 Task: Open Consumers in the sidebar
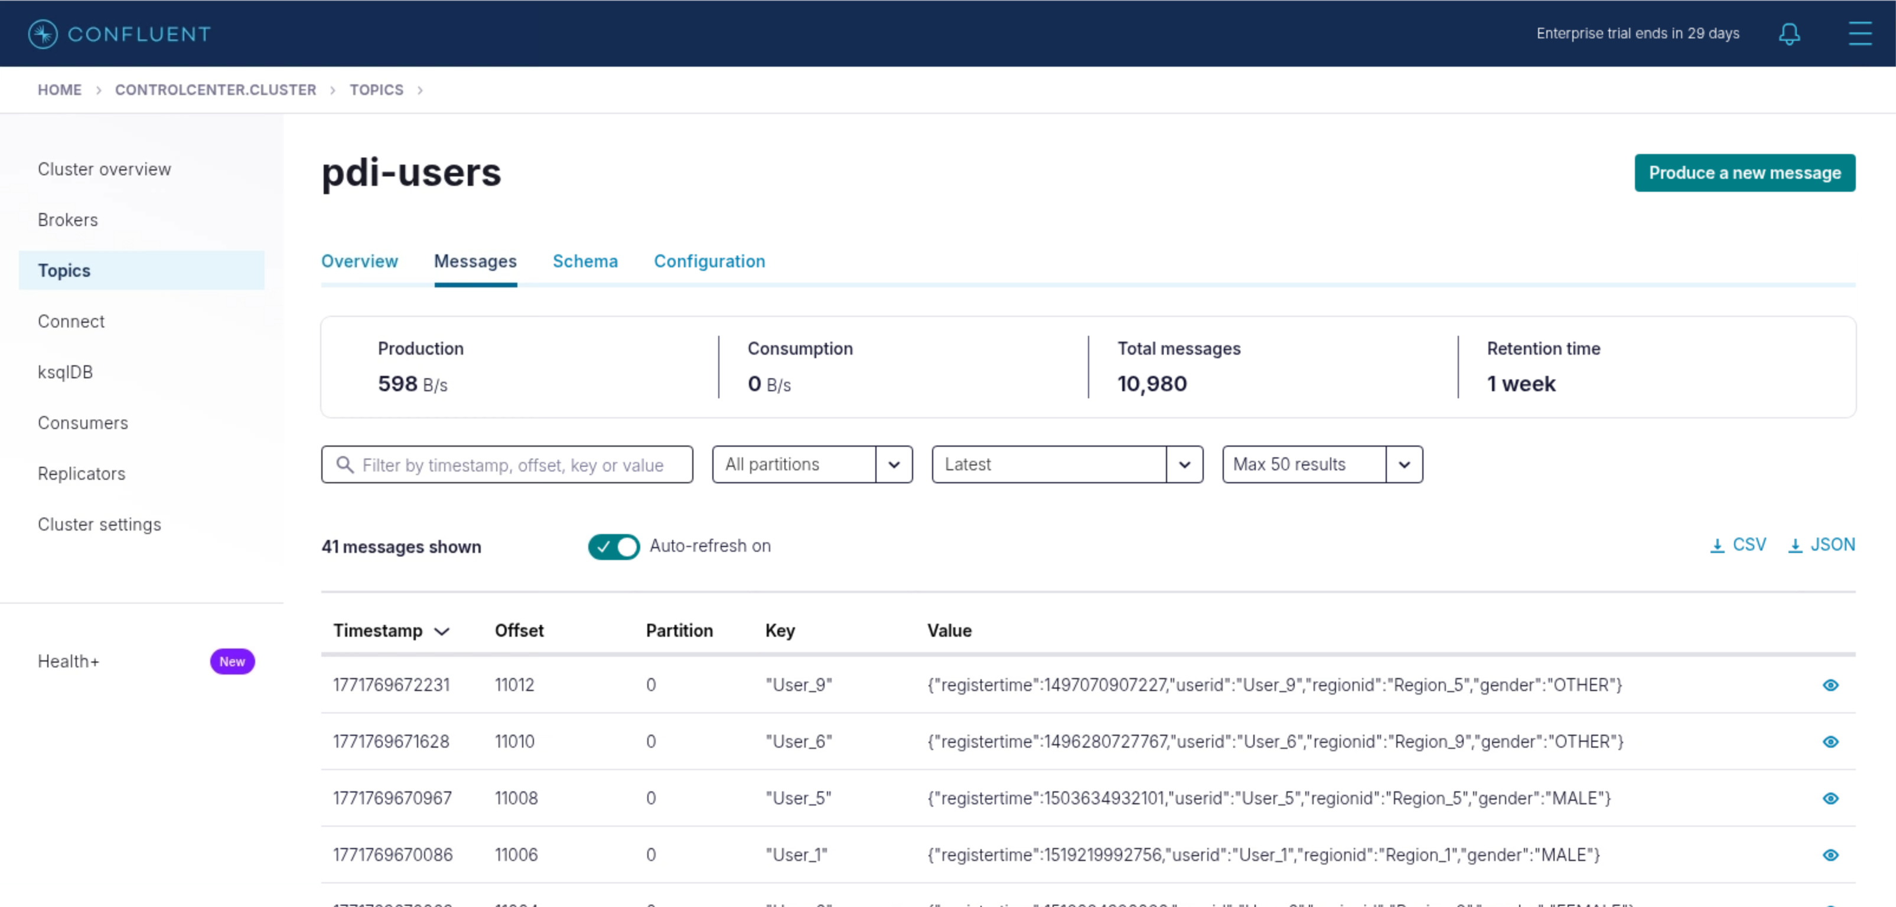pyautogui.click(x=83, y=423)
